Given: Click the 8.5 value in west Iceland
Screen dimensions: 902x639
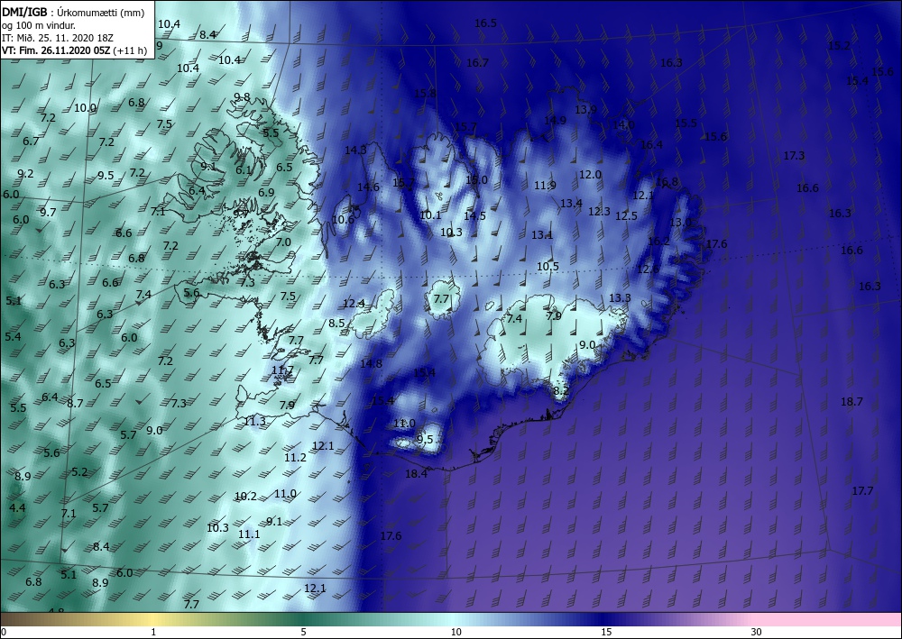Looking at the screenshot, I should point(336,324).
